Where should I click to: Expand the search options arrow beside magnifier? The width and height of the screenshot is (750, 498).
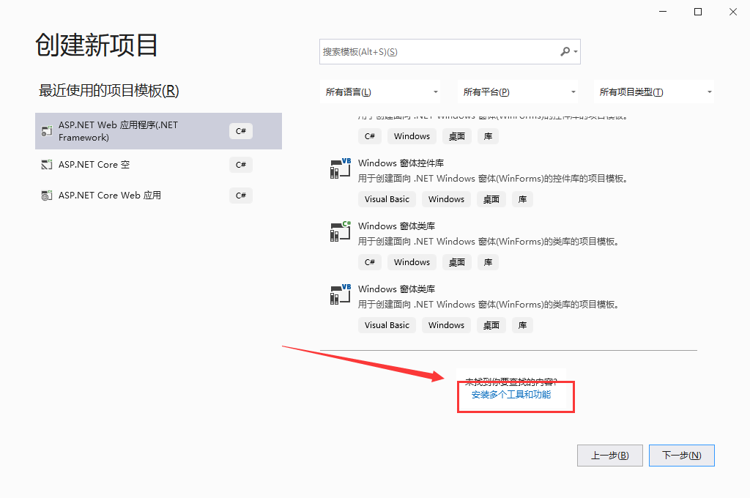[x=576, y=52]
